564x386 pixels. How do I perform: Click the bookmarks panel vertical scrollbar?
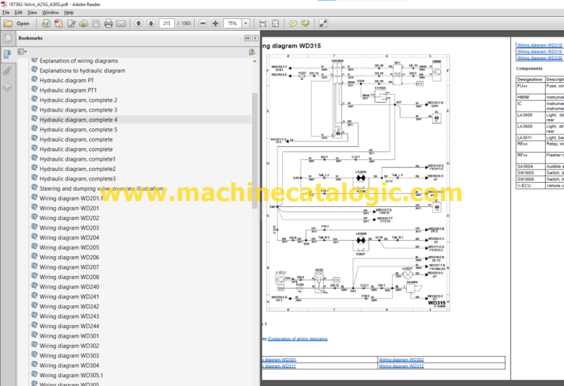(255, 151)
